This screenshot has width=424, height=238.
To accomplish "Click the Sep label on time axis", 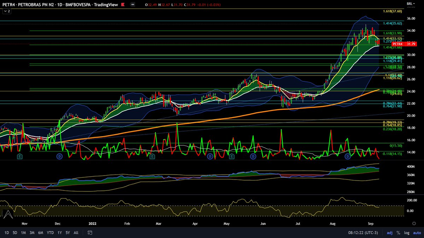I will [371, 223].
